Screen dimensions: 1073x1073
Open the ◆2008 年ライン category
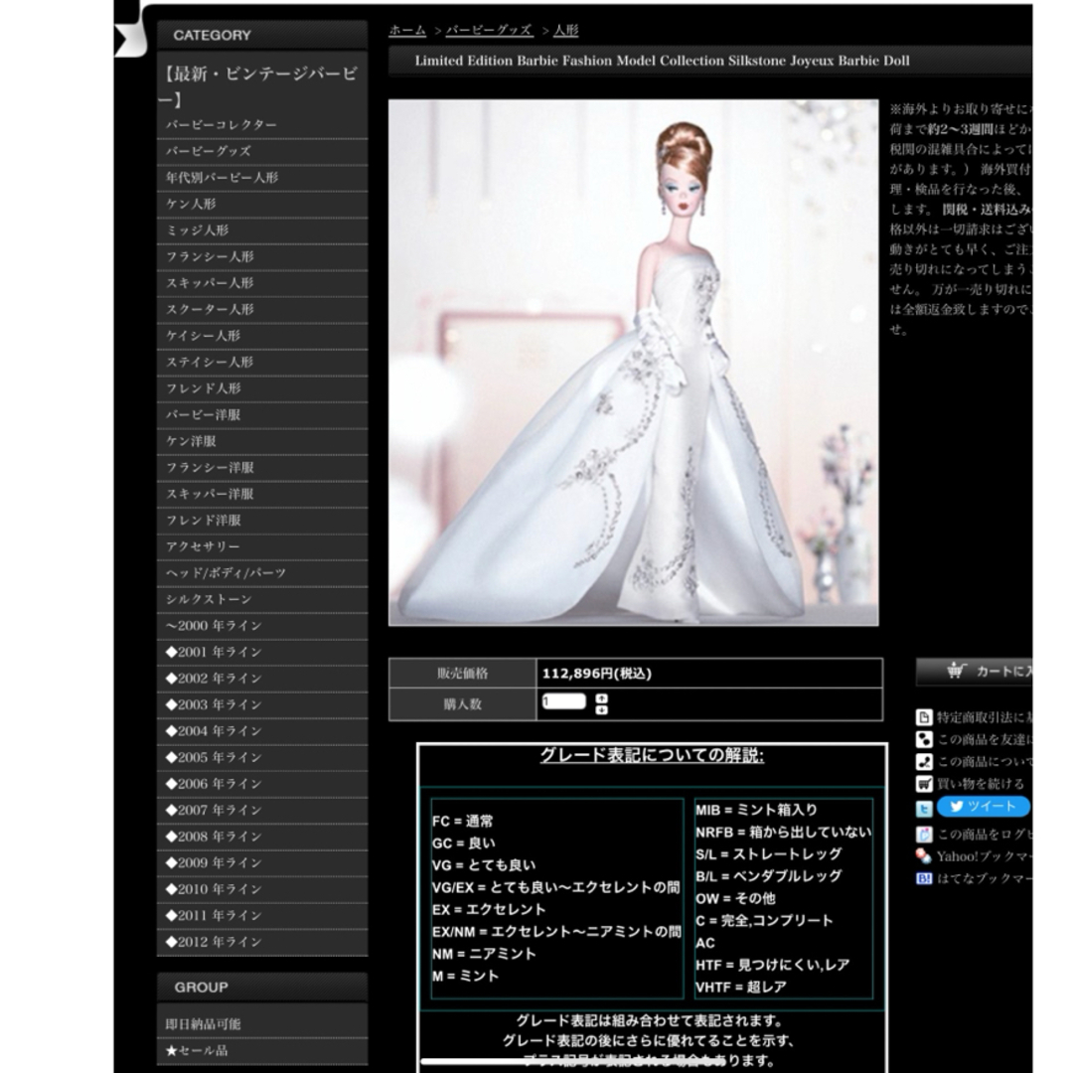tap(262, 837)
